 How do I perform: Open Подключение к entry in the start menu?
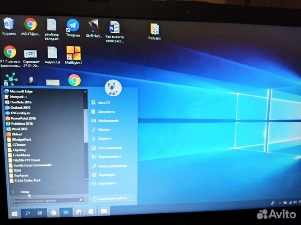[x=107, y=157]
